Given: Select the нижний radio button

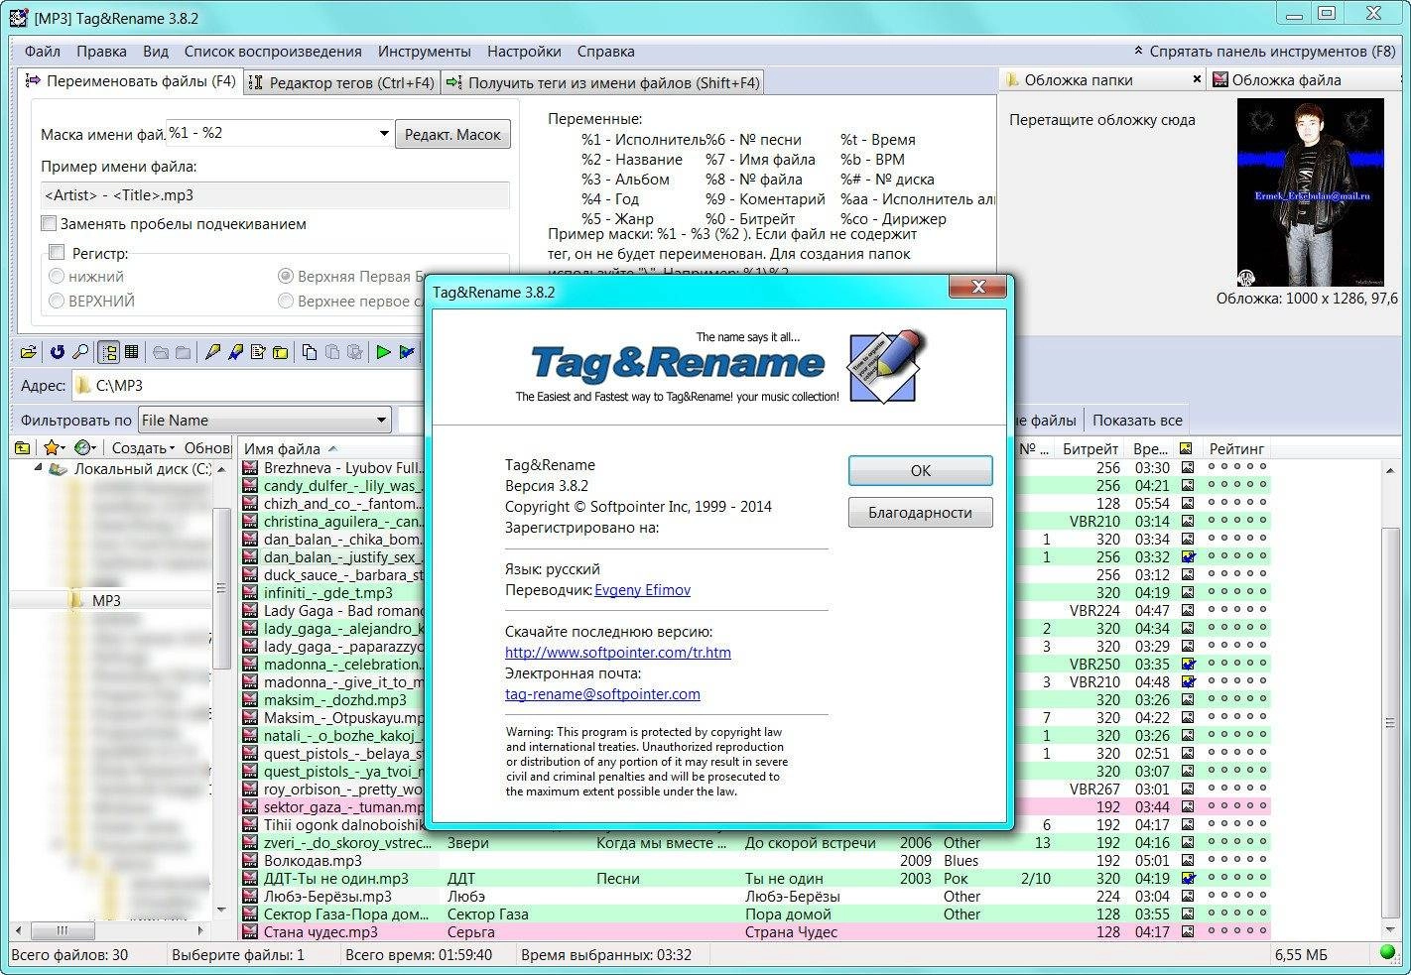Looking at the screenshot, I should point(57,277).
